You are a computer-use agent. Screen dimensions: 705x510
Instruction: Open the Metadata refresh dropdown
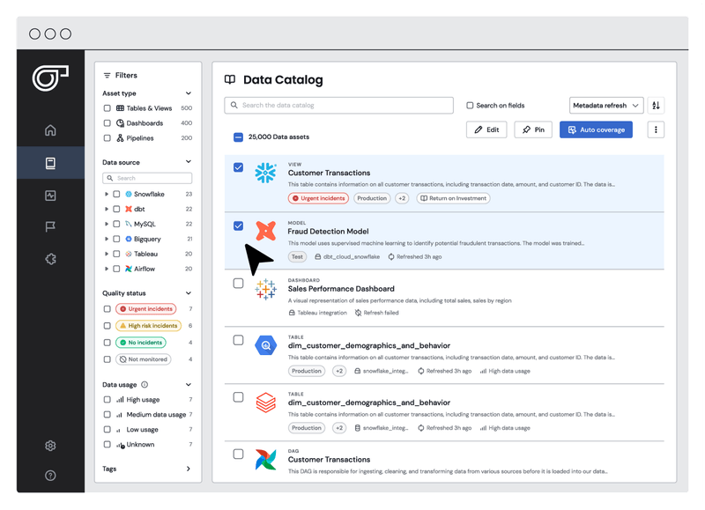coord(606,106)
